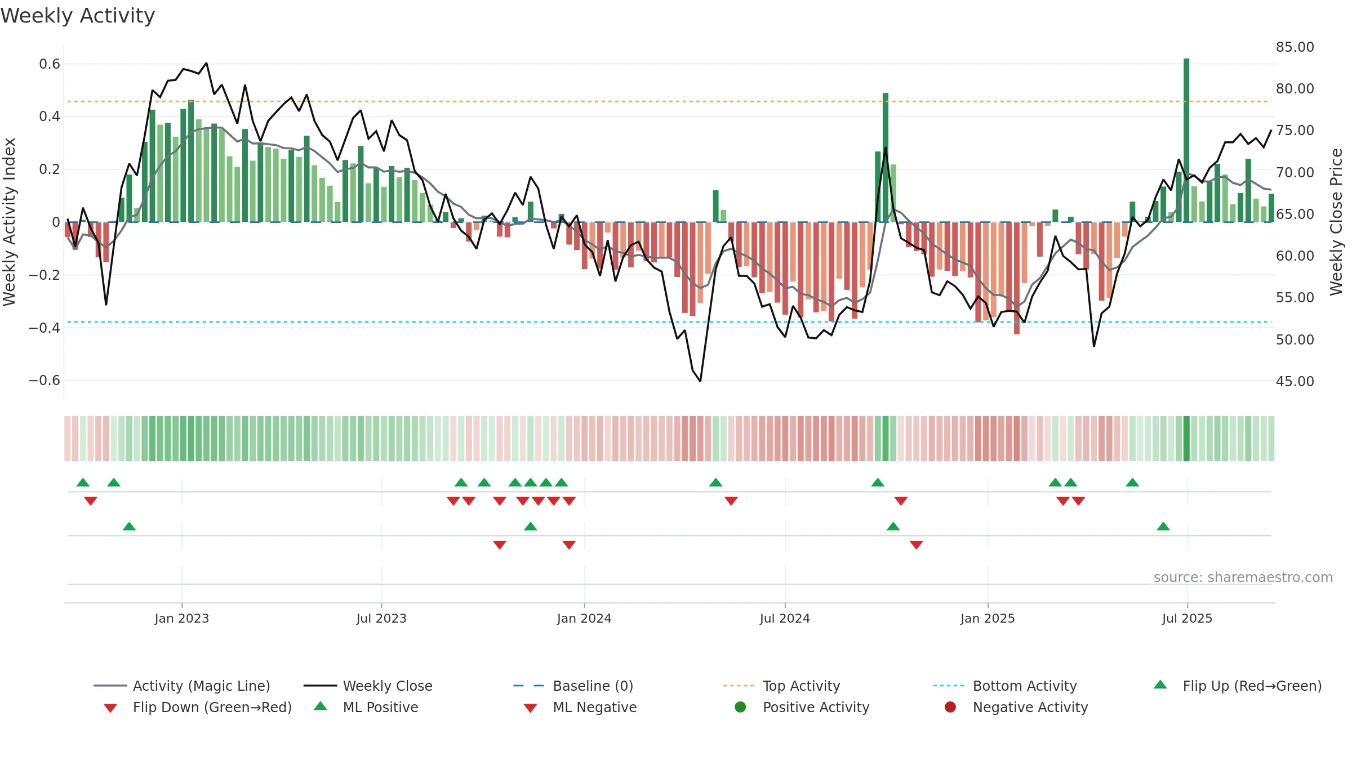
Task: Toggle the Baseline (0) legend entry
Action: point(573,686)
